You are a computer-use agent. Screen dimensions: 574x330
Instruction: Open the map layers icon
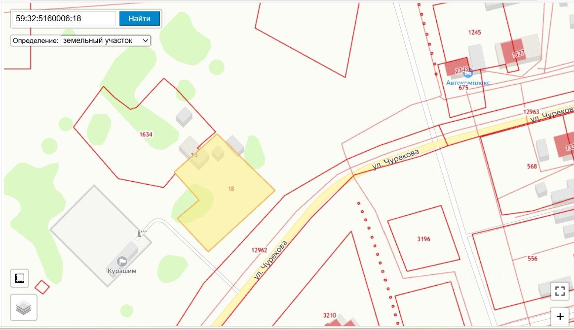(23, 307)
